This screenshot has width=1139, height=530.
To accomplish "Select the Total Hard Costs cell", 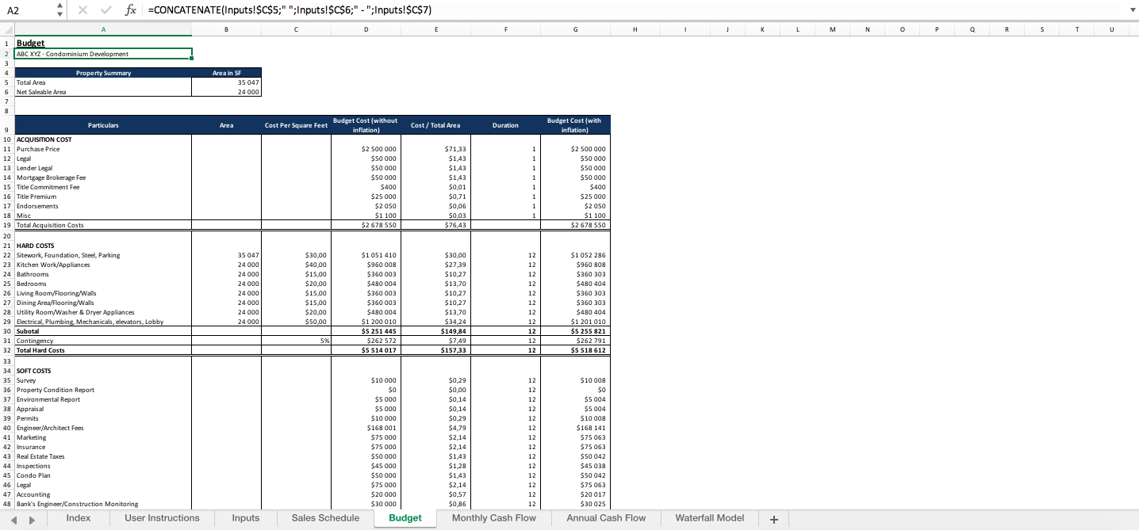I will click(x=103, y=350).
